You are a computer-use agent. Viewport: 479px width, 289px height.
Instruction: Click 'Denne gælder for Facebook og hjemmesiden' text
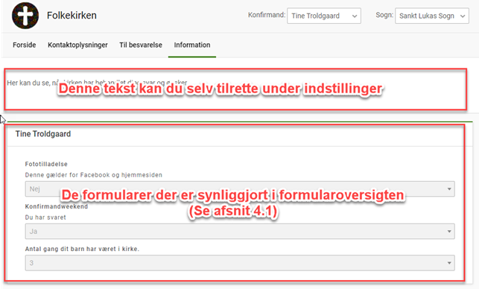(93, 175)
